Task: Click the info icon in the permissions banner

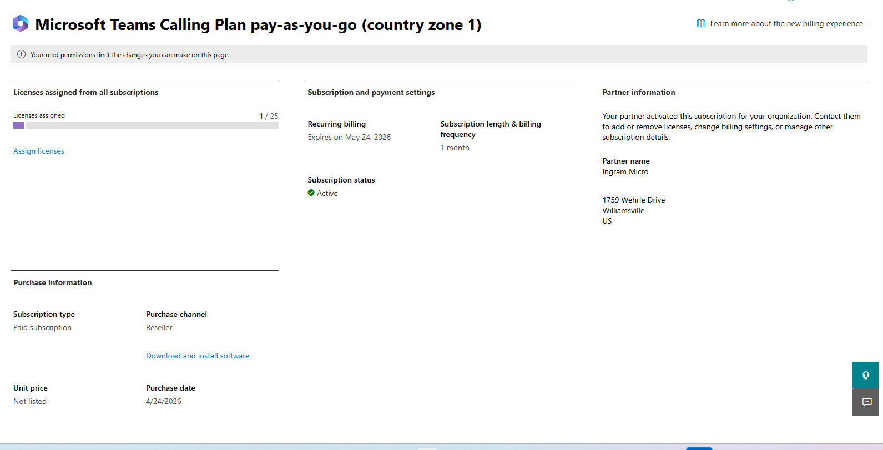Action: 21,54
